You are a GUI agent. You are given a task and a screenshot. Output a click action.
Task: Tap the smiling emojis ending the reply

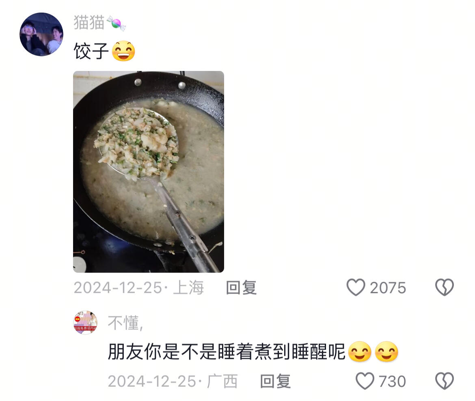point(373,352)
